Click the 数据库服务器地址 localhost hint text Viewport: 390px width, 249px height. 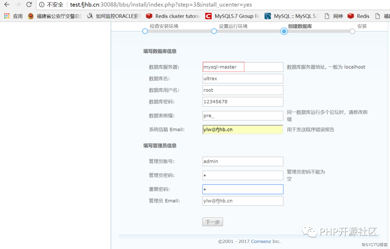coord(326,67)
